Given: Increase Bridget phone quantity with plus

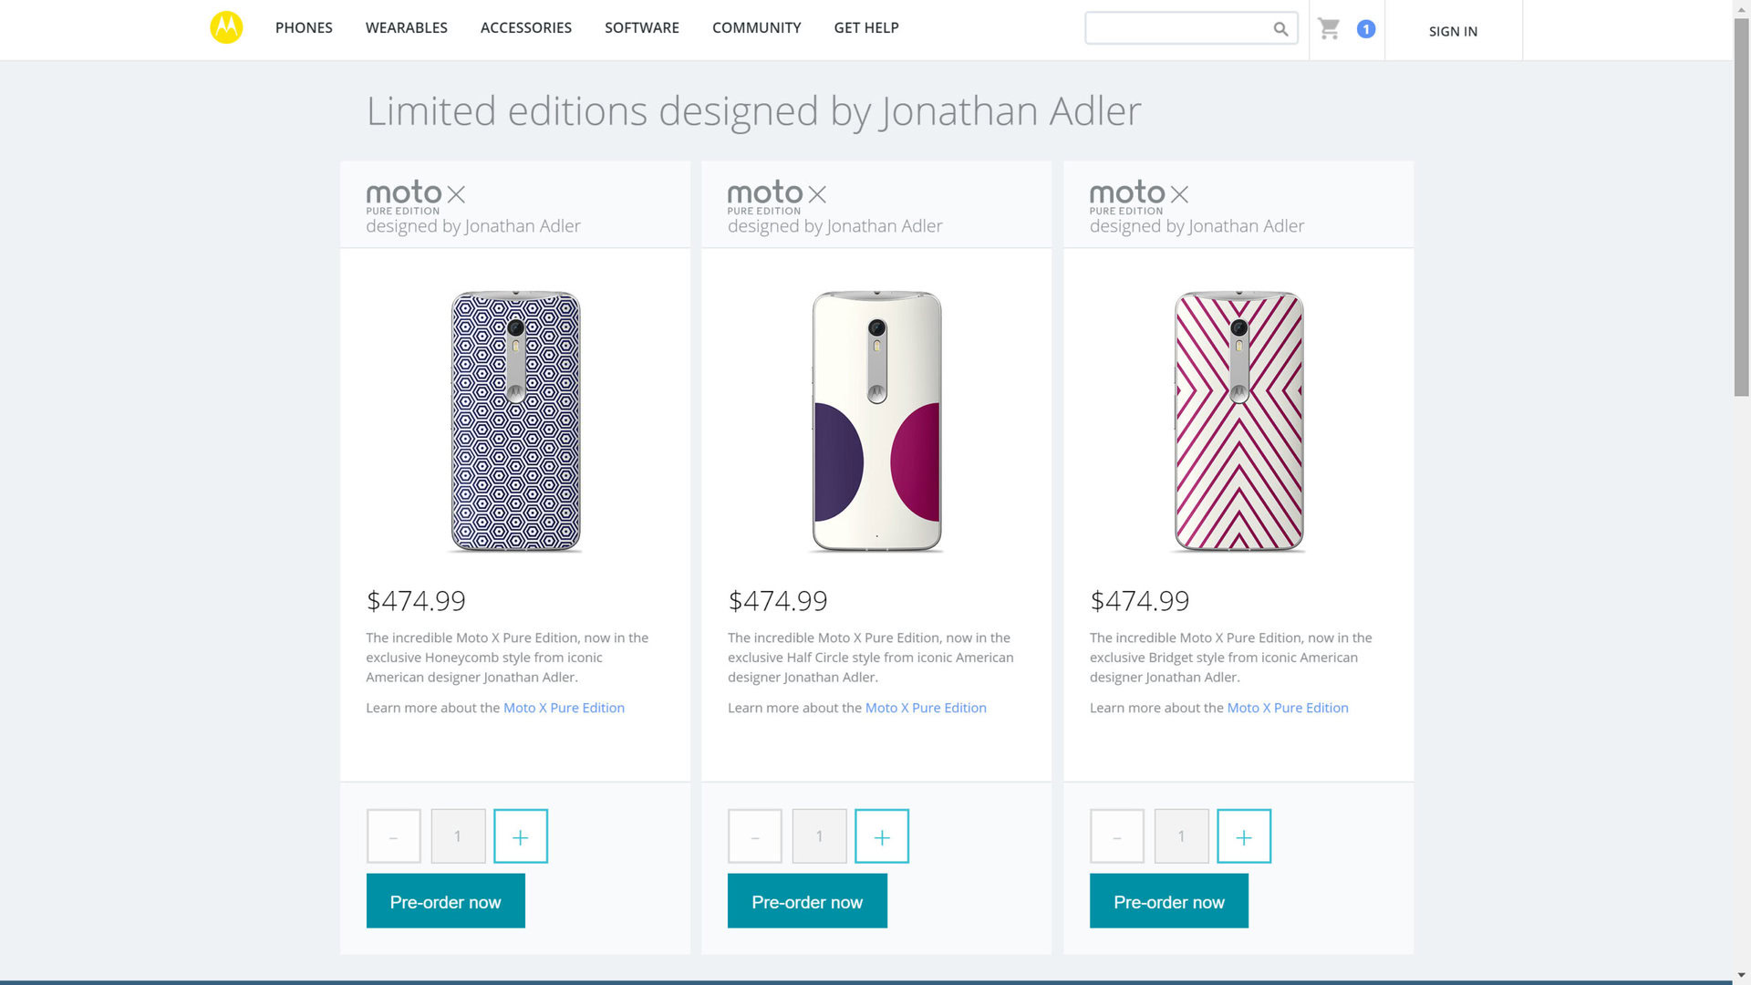Looking at the screenshot, I should (x=1243, y=836).
